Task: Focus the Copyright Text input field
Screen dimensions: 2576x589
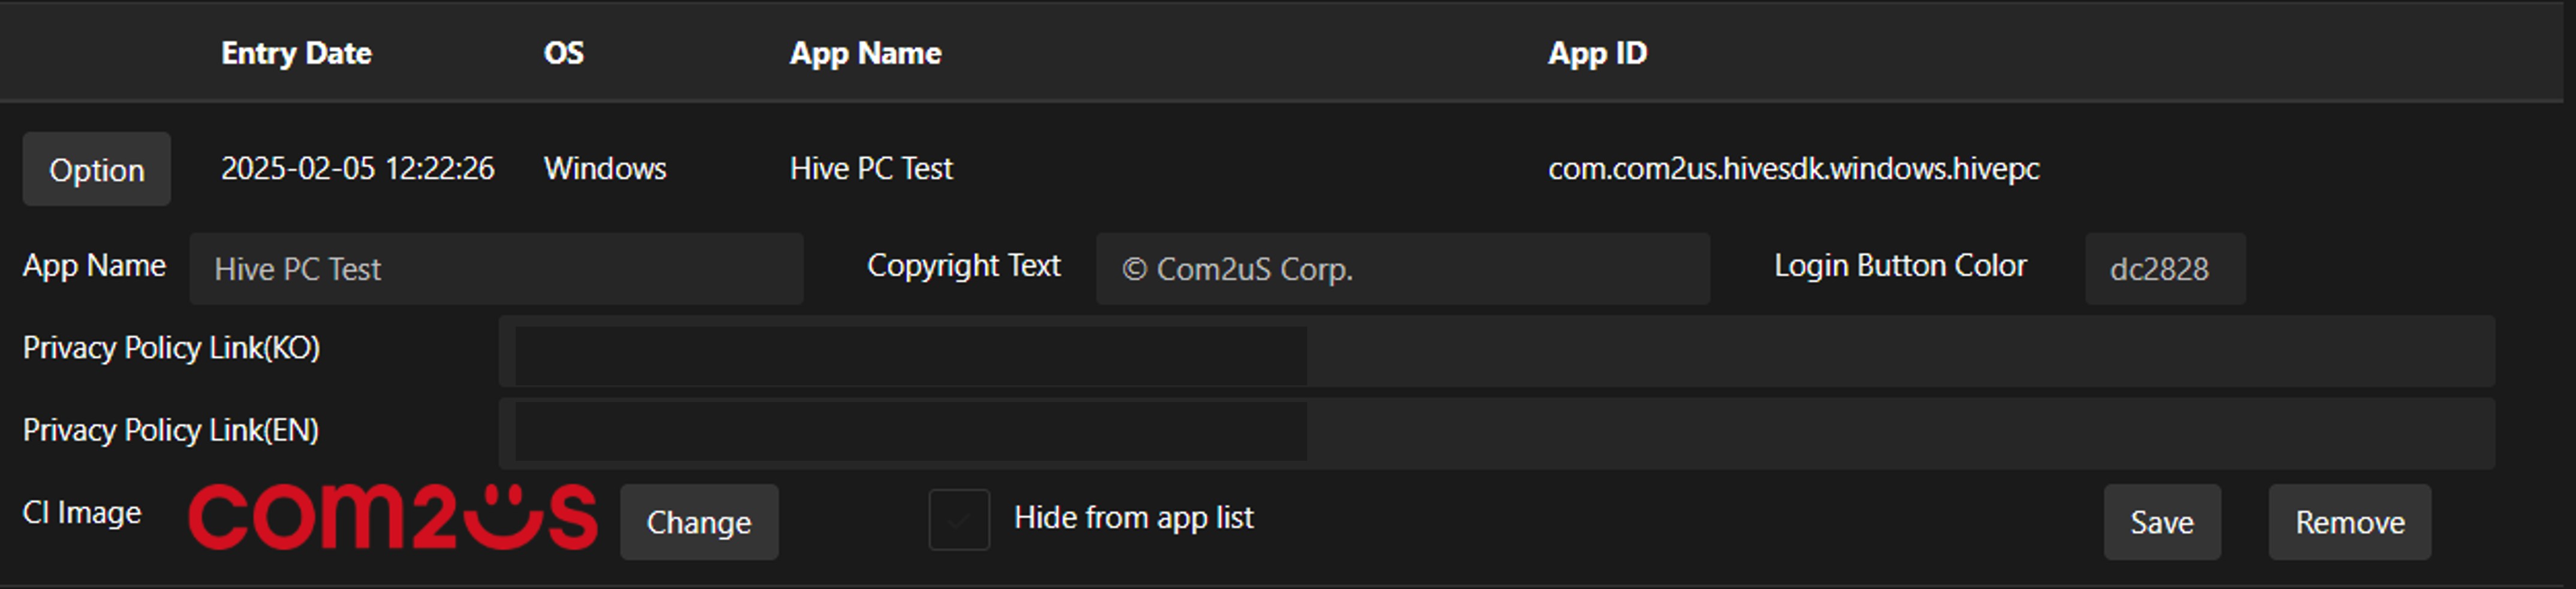Action: 1402,269
